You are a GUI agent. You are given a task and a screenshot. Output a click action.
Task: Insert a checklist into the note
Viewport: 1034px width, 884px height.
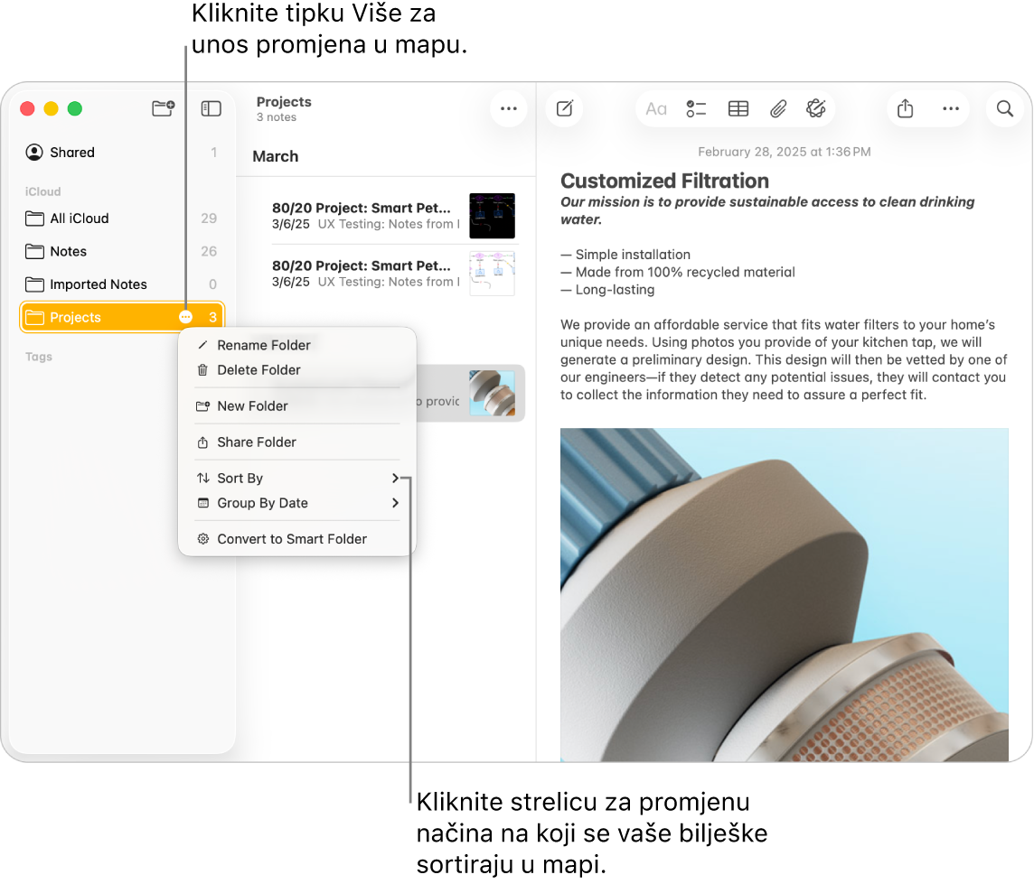tap(696, 108)
